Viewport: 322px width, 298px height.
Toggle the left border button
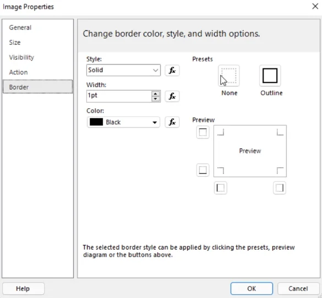point(221,188)
